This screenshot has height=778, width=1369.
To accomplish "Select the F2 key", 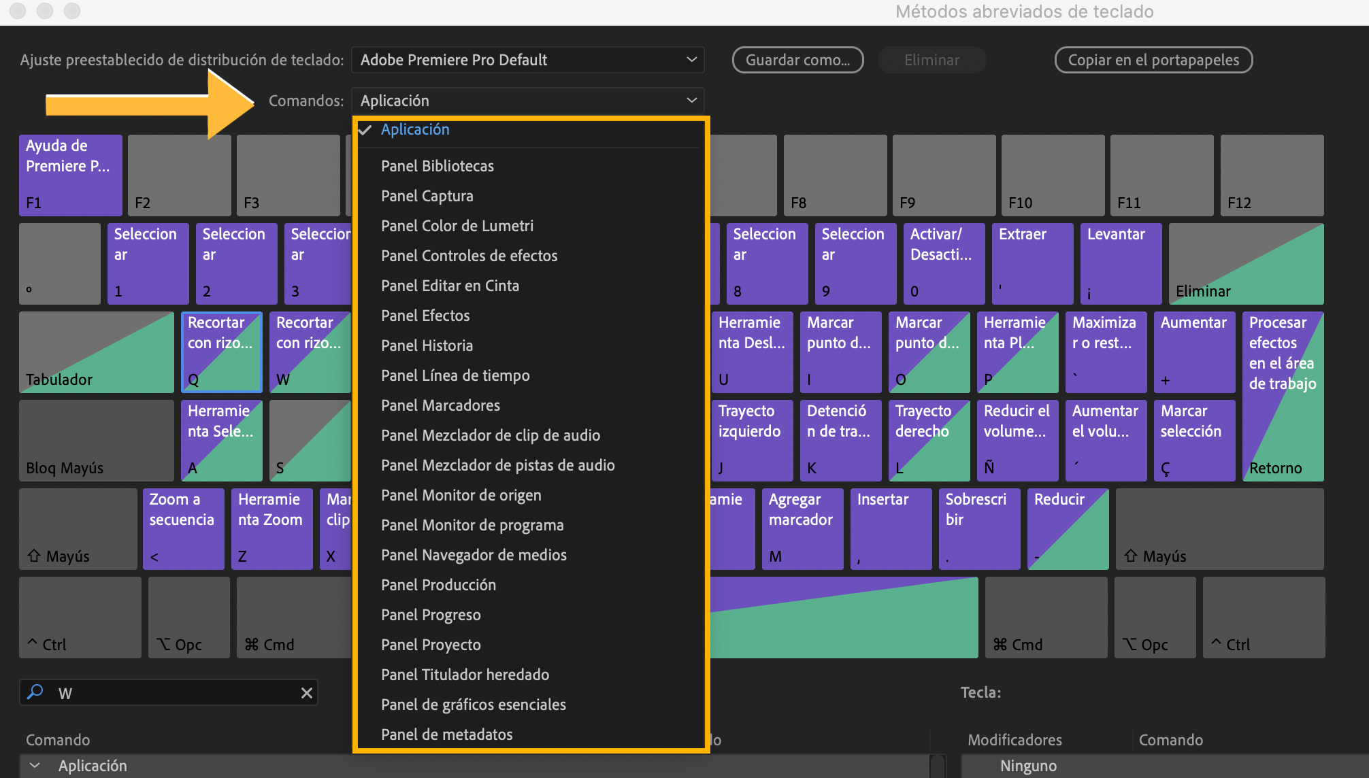I will 180,175.
